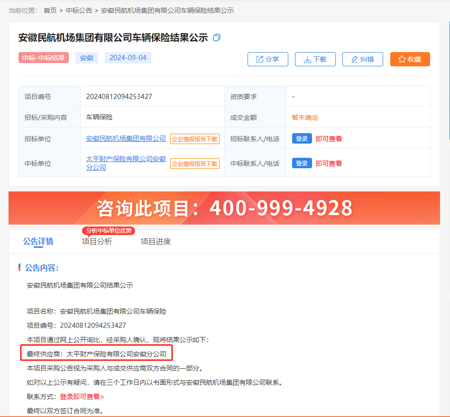This screenshot has width=450, height=417.
Task: Click the 分析中标单位优势 red badge
Action: (x=109, y=231)
